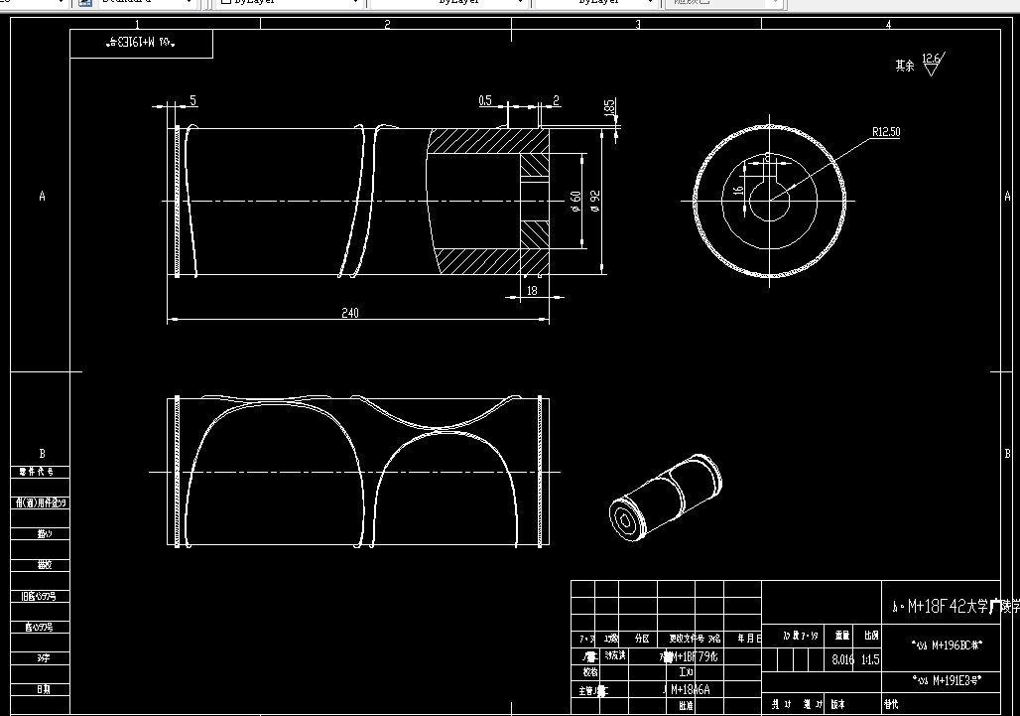Select the 12.6 roughness symbol
Screen dimensions: 1020x716
(x=933, y=64)
